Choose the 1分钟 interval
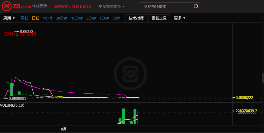This screenshot has height=133, width=264. 104,18
